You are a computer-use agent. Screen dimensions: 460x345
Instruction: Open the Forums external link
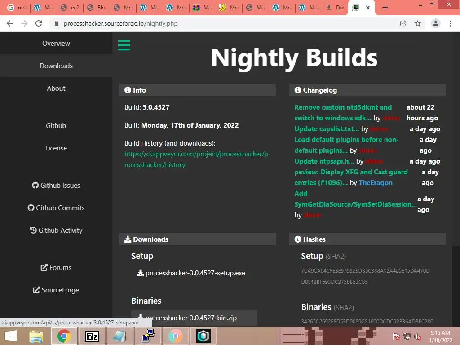click(x=56, y=268)
